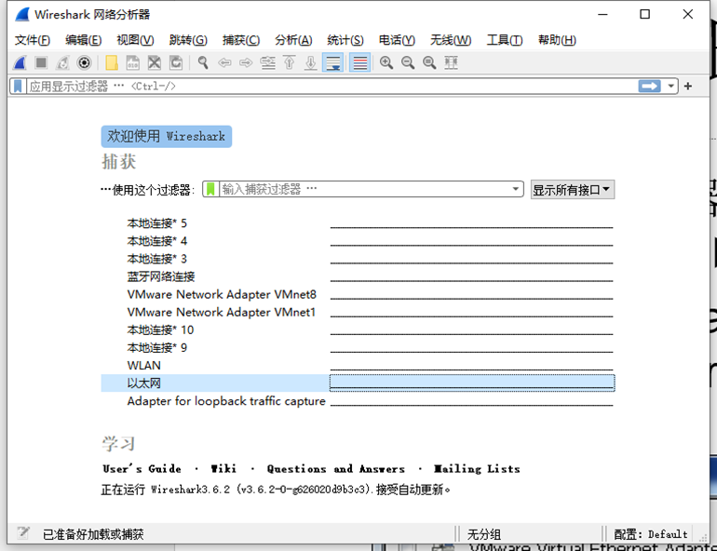Select the 本地连接* 9 interface
Viewport: 717px width, 551px height.
[x=358, y=348]
